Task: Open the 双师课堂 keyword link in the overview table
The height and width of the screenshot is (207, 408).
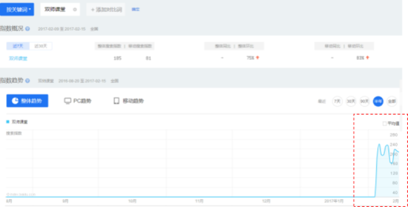Action: (18, 58)
